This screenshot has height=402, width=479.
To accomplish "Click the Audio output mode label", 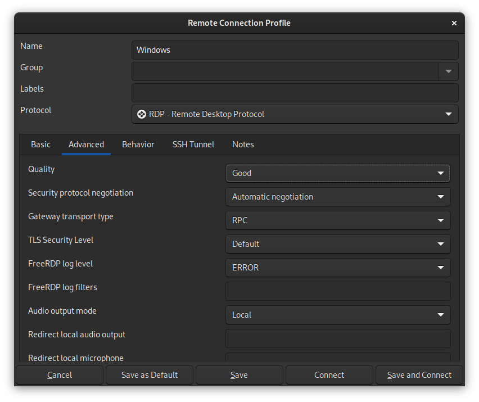I will pos(62,311).
